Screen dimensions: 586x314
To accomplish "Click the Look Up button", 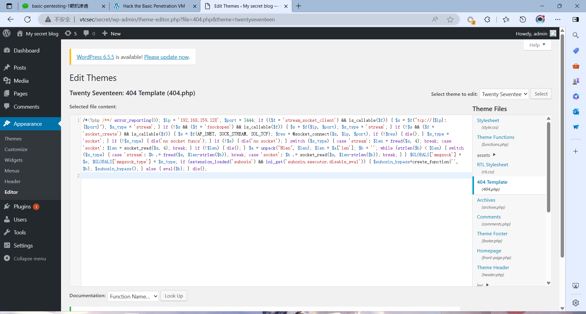I will click(x=174, y=296).
